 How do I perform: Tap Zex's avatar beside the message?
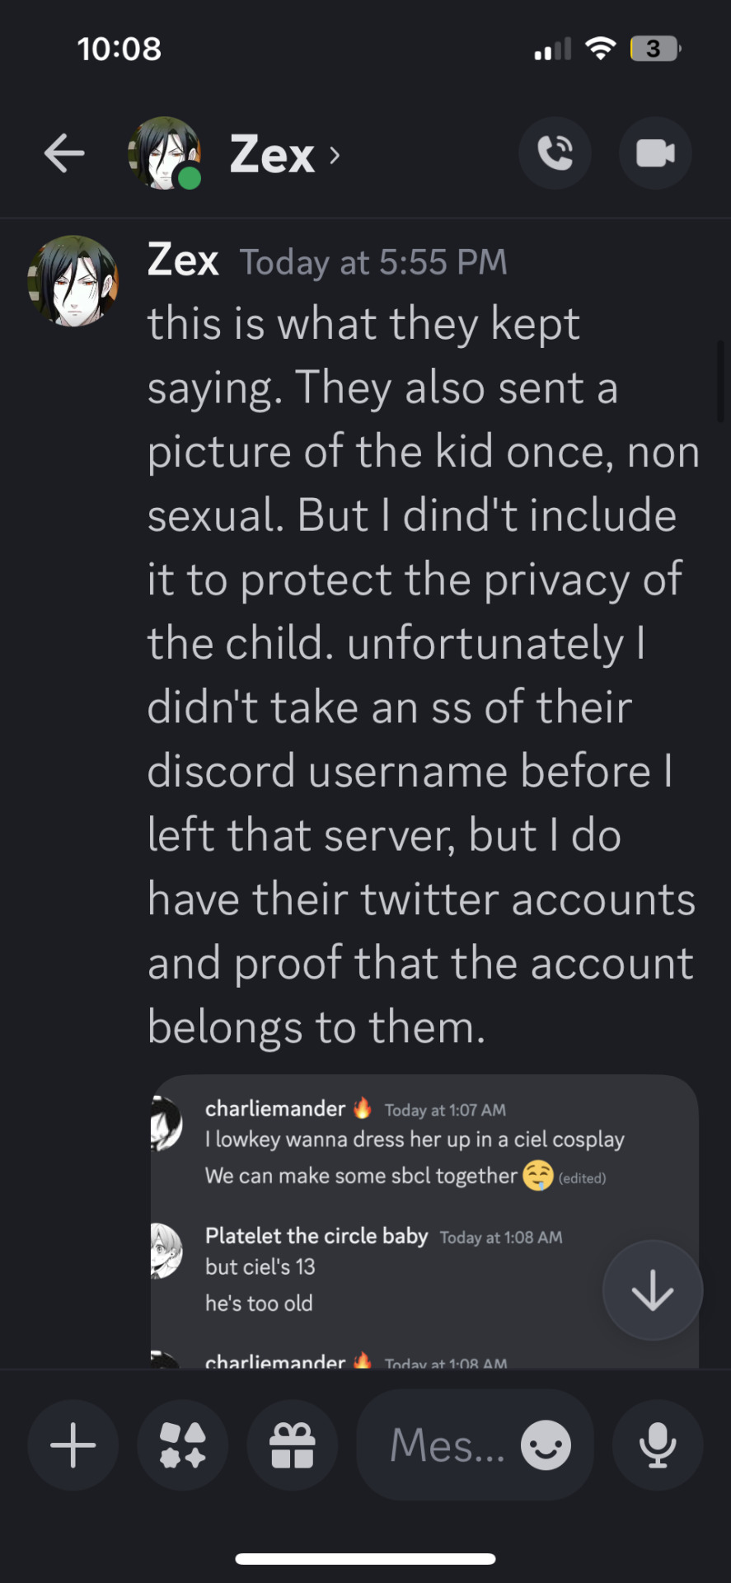[73, 281]
